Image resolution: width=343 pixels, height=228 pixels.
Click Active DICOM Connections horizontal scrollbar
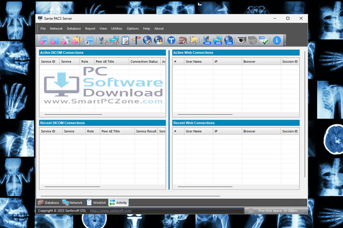coord(73,114)
